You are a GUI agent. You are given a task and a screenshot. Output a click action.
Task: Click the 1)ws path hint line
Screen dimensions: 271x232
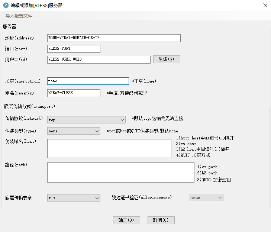[x=207, y=167]
